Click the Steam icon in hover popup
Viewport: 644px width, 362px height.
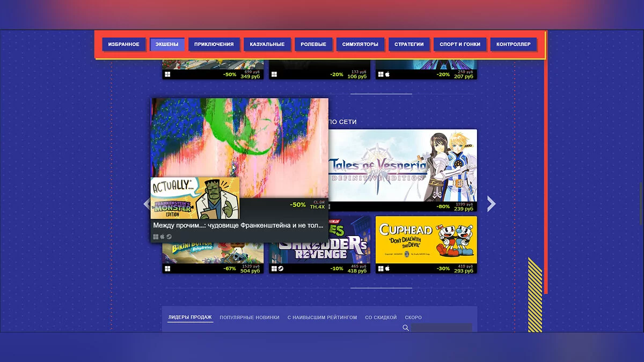[169, 237]
